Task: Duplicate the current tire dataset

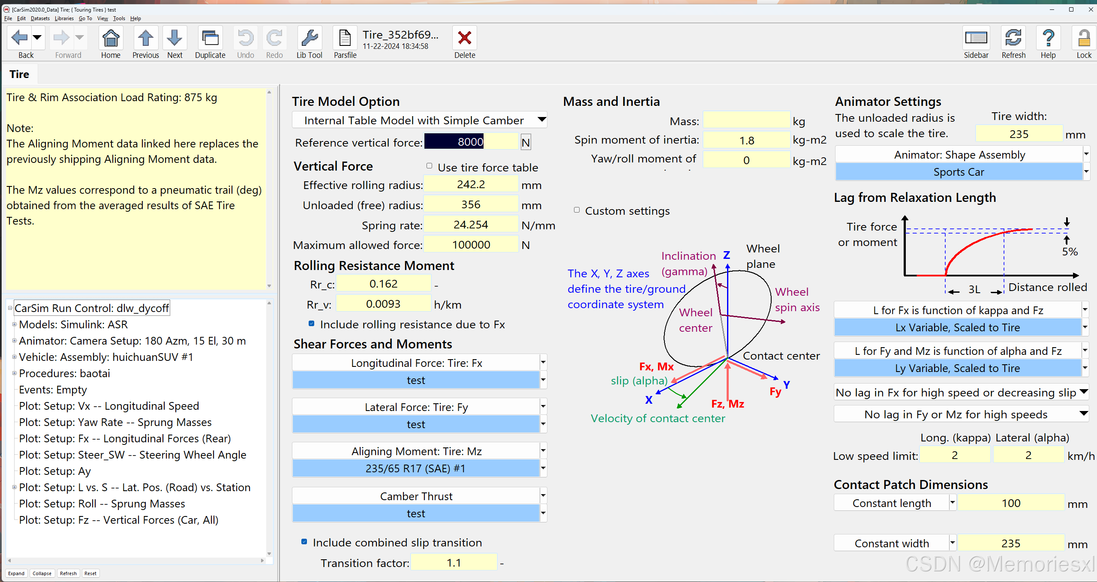Action: 210,39
